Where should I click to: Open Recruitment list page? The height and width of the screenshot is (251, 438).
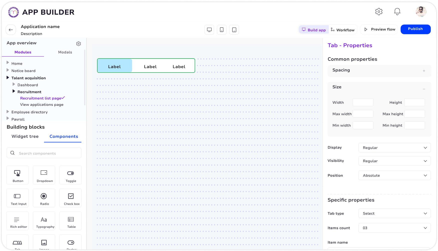click(x=41, y=98)
